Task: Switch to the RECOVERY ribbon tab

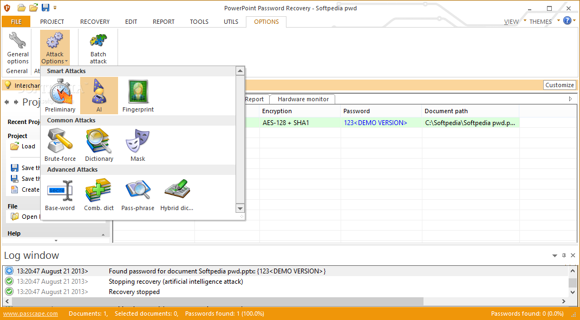Action: pos(95,22)
